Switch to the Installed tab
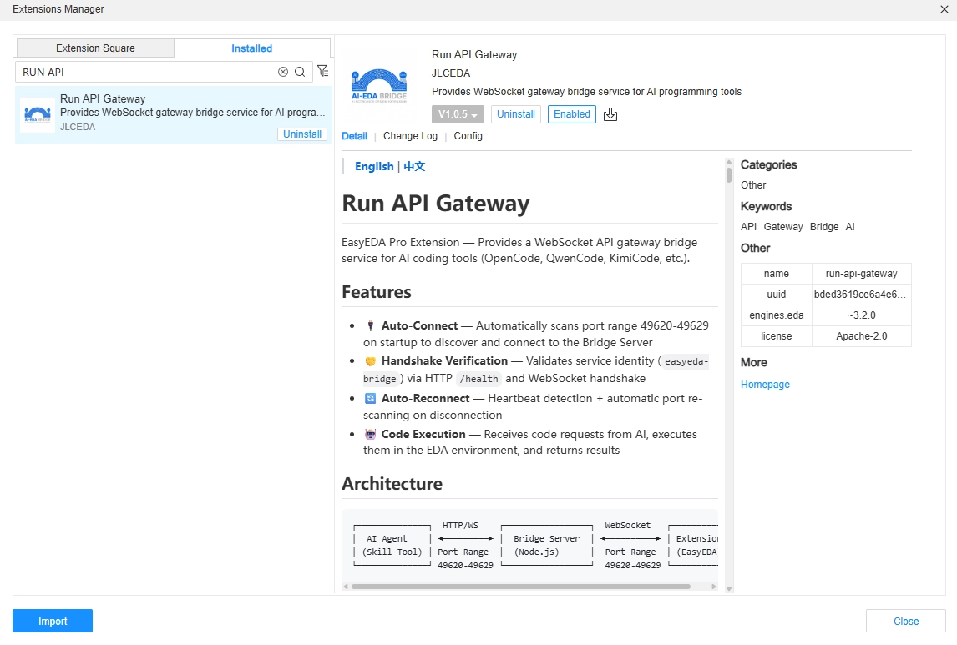 click(x=252, y=48)
